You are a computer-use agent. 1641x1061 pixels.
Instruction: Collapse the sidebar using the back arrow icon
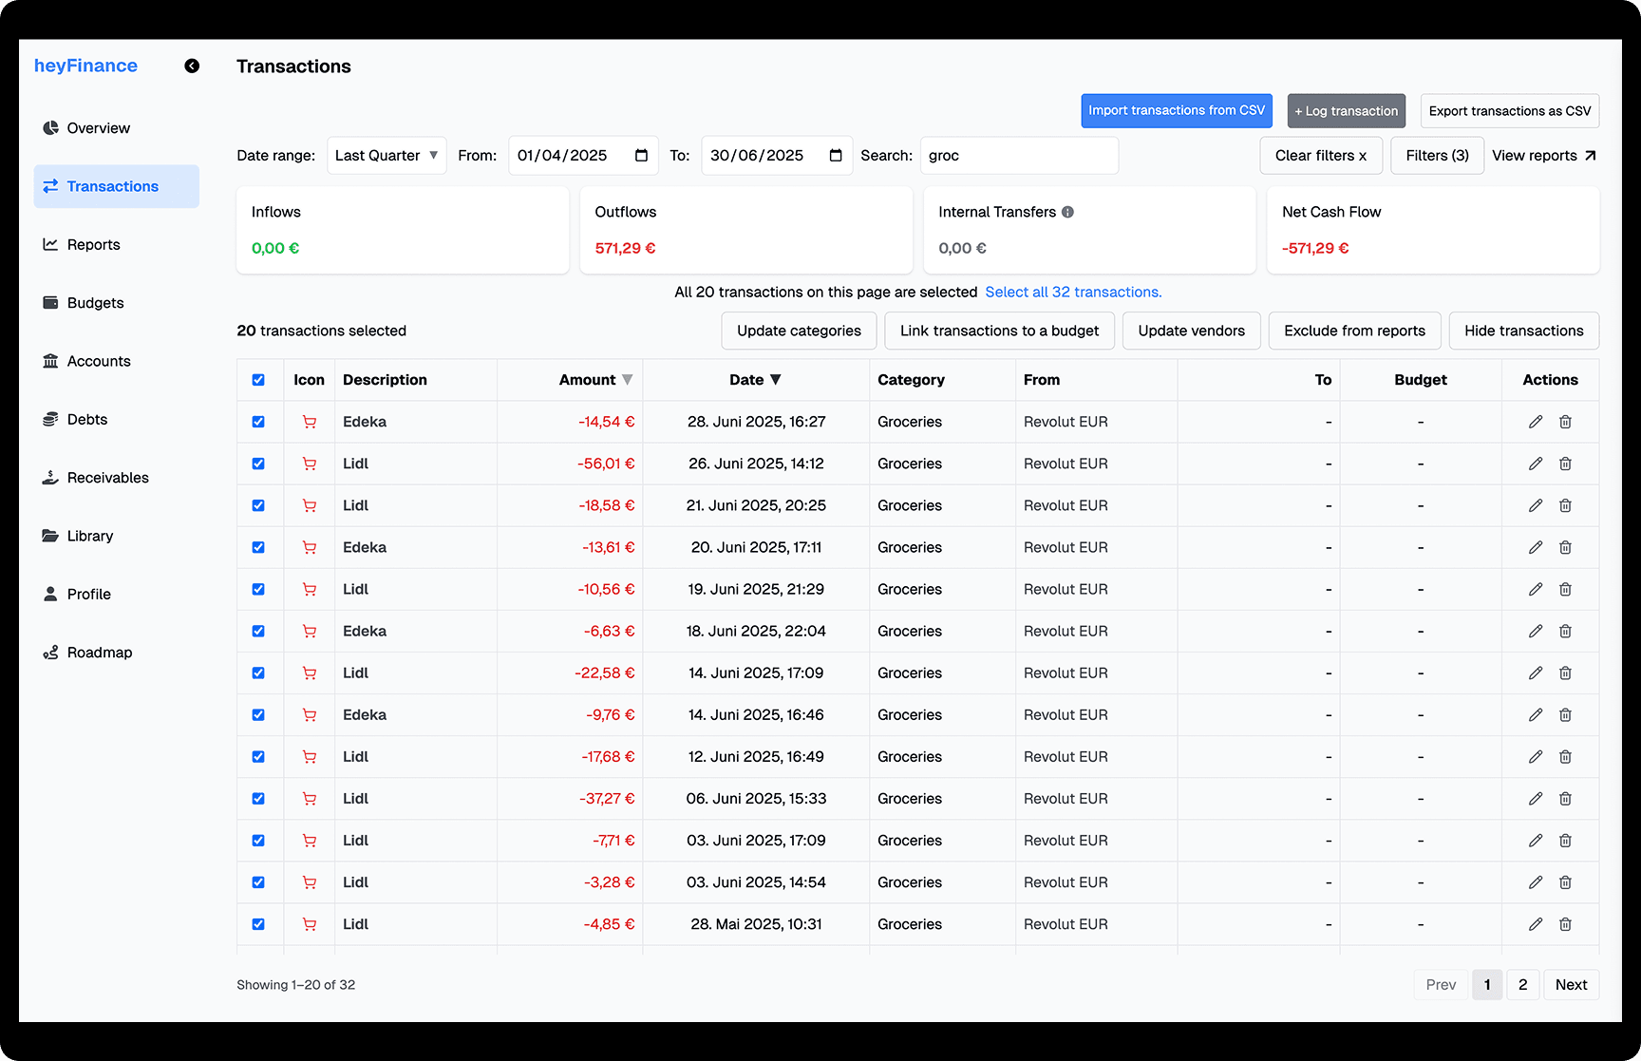(191, 66)
